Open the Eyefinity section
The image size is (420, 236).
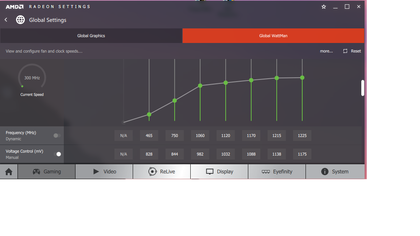(277, 172)
